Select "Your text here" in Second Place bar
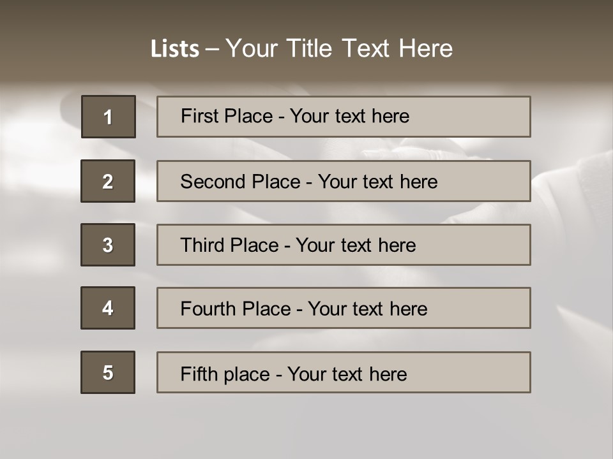Viewport: 613px width, 459px height. coord(377,182)
